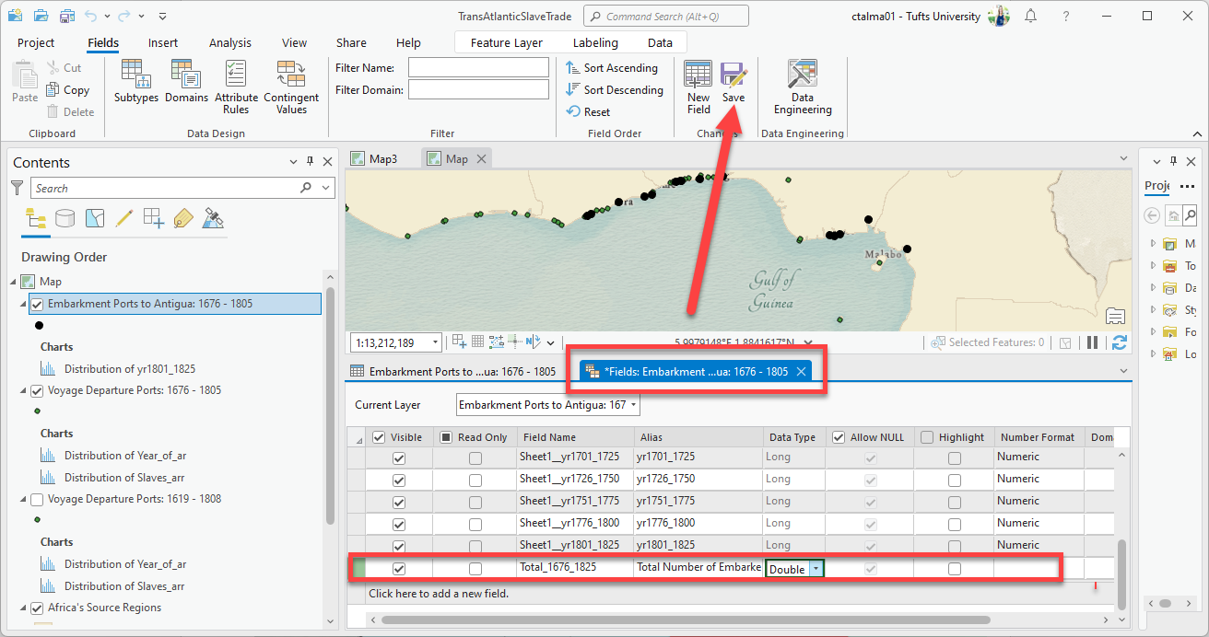Image resolution: width=1209 pixels, height=637 pixels.
Task: Open Attribute Rules view
Action: [x=236, y=85]
